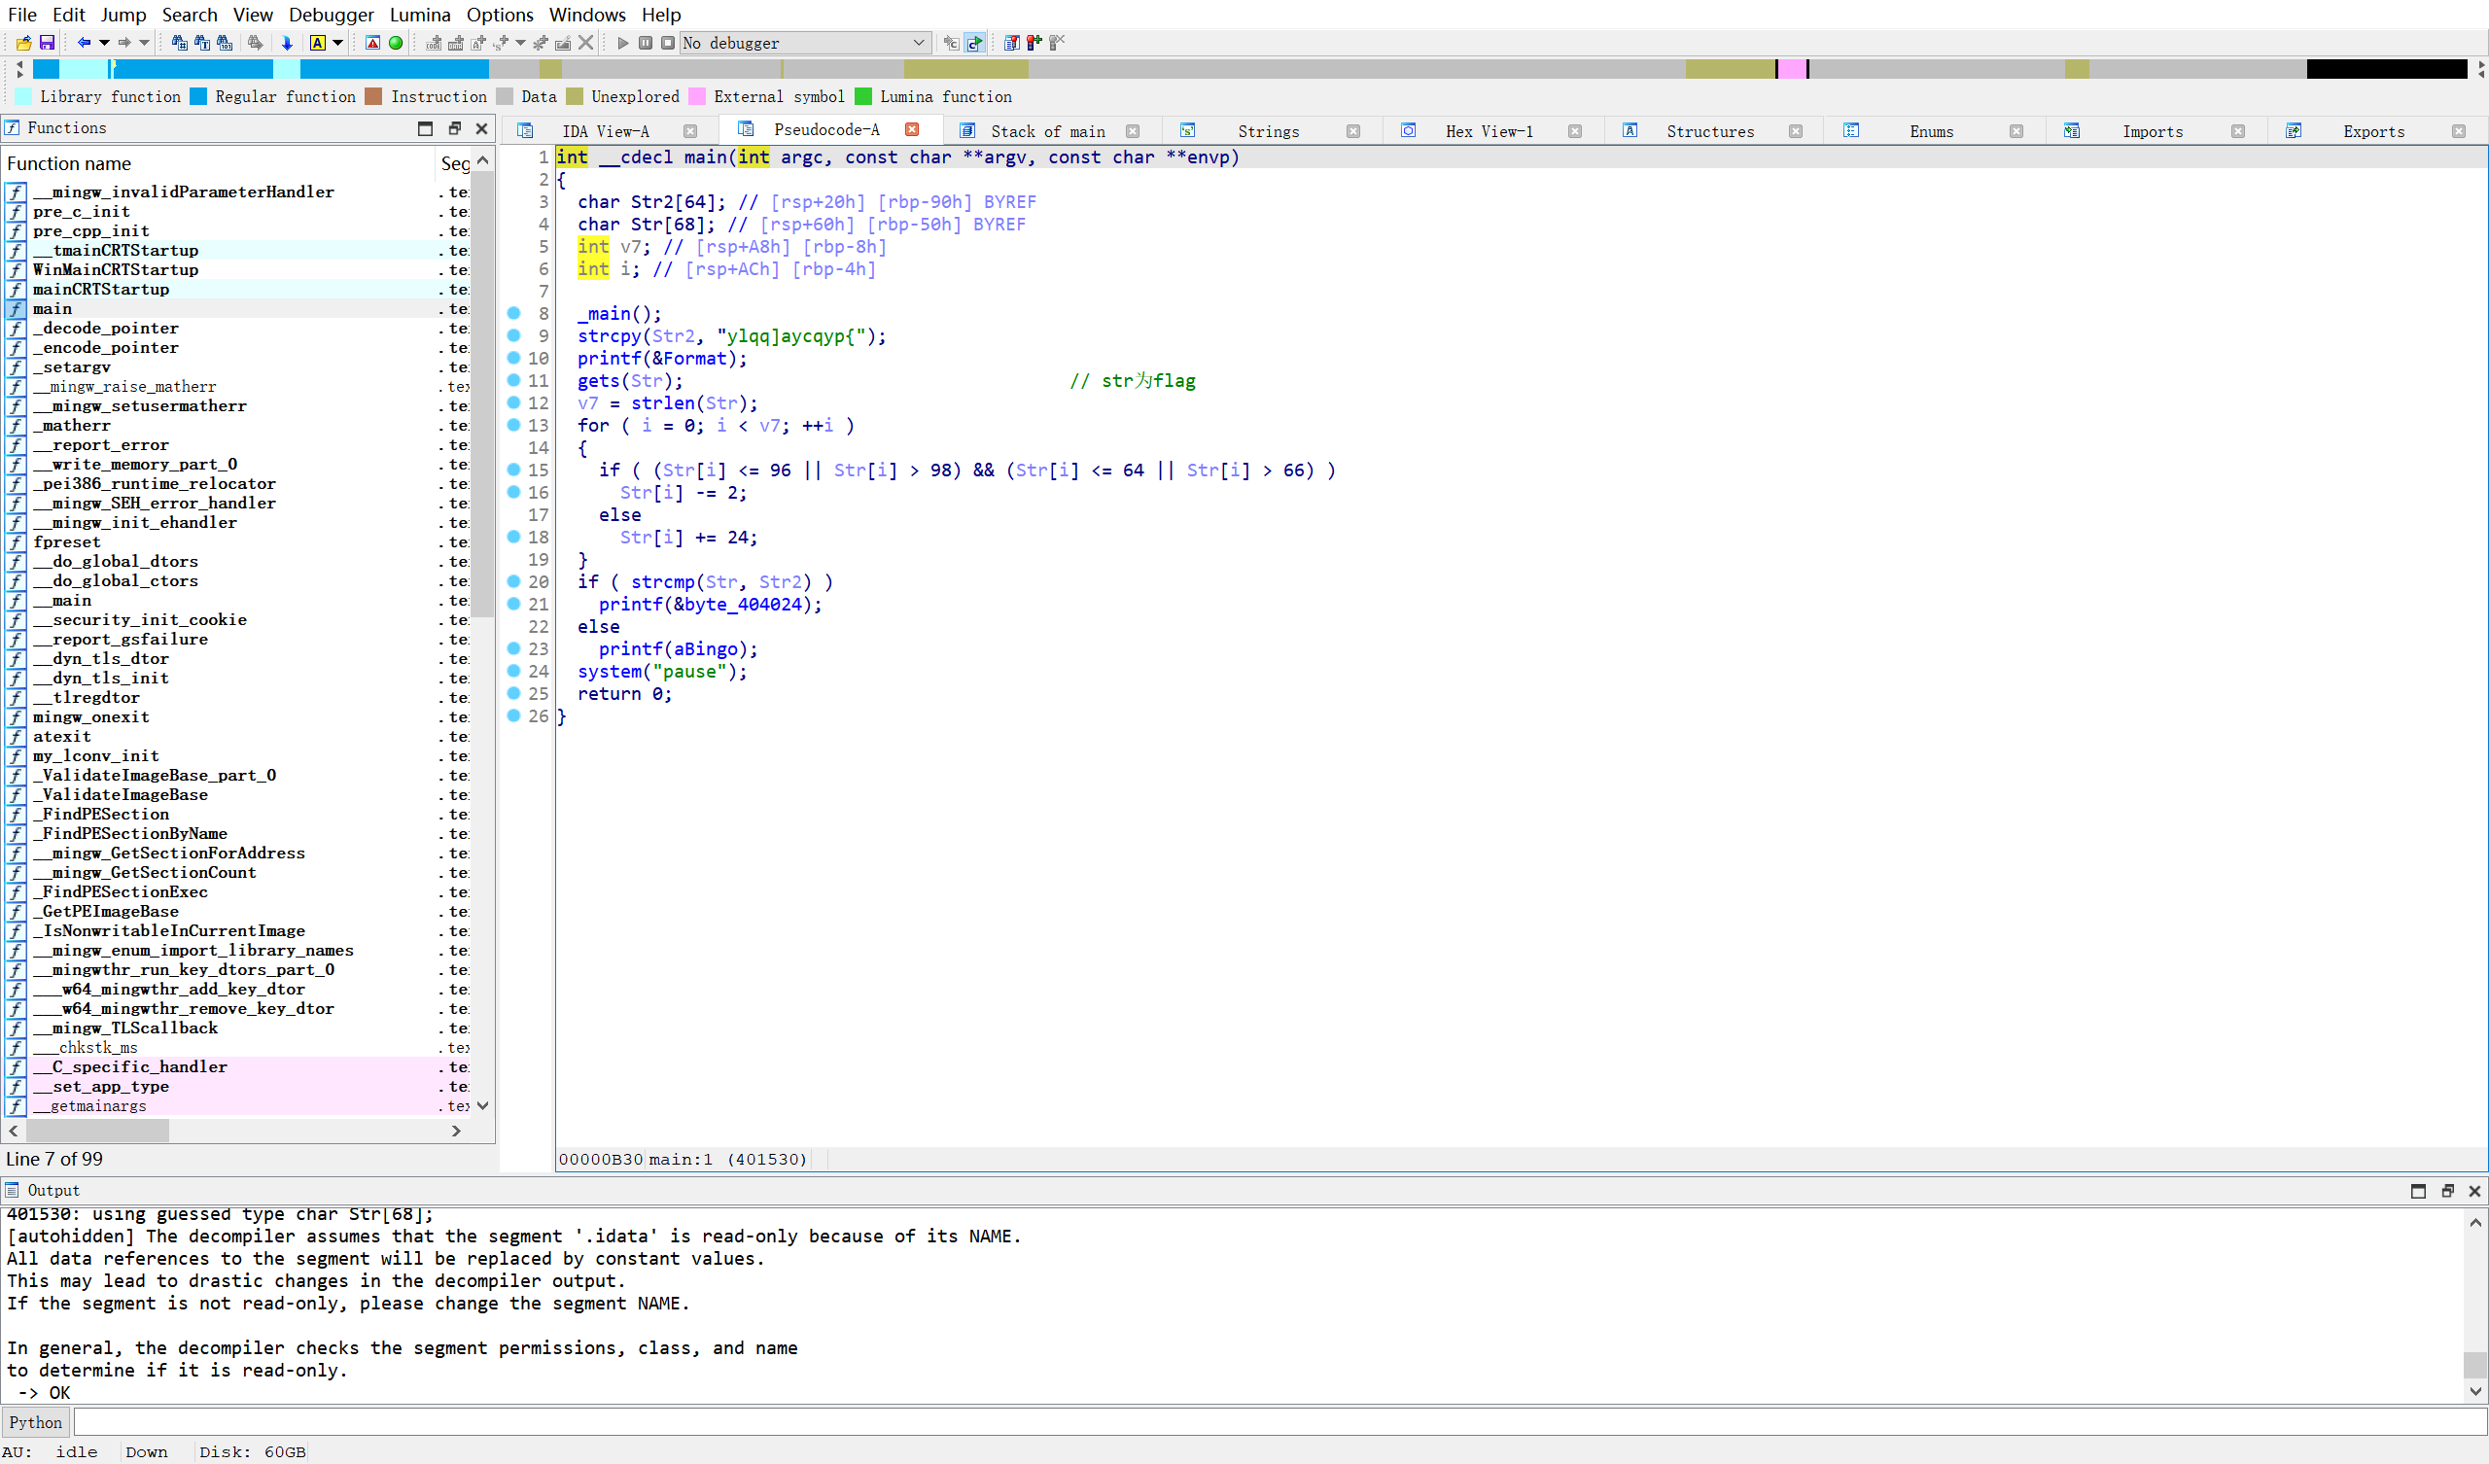Click the gray X undefine icon
The width and height of the screenshot is (2489, 1464).
pos(585,43)
